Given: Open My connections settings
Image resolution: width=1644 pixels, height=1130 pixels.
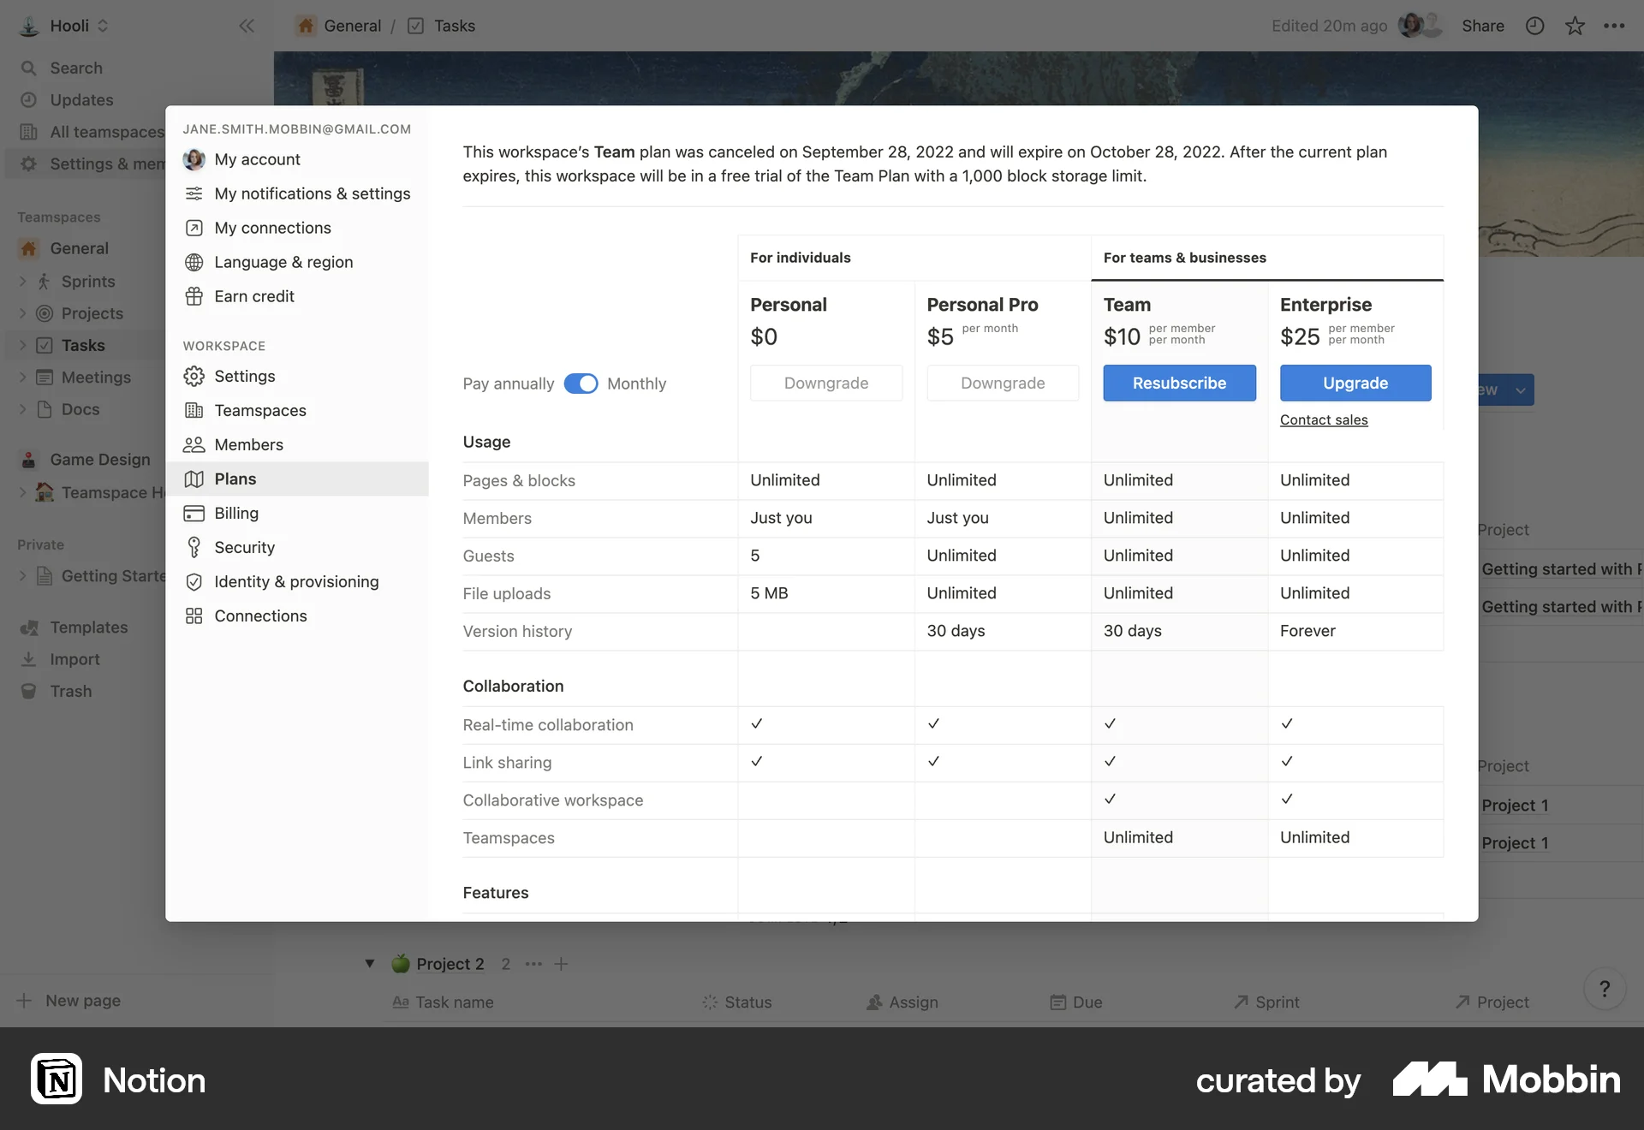Looking at the screenshot, I should click(272, 228).
